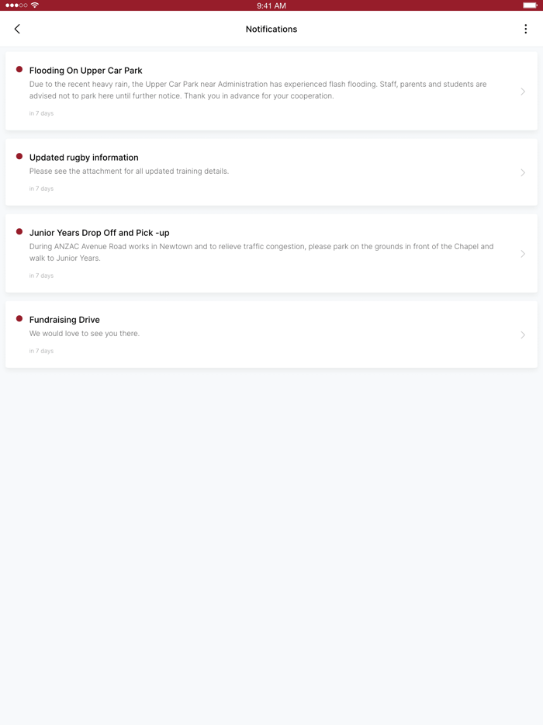Image resolution: width=543 pixels, height=725 pixels.
Task: Tap the 9:41 AM clock in status bar
Action: 271,5
